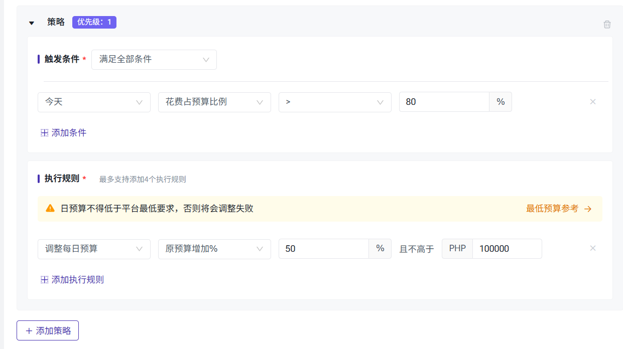623x349 pixels.
Task: Open the 调整每日预算 action dropdown
Action: pos(94,249)
